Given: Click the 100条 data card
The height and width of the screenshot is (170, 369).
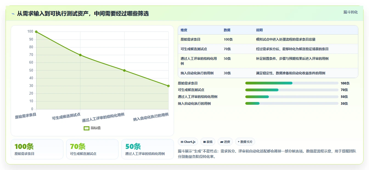Looking at the screenshot, I should pyautogui.click(x=37, y=149).
